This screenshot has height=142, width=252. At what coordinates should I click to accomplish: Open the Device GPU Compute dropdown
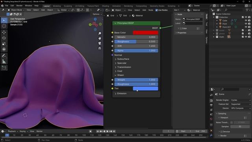click(241, 108)
